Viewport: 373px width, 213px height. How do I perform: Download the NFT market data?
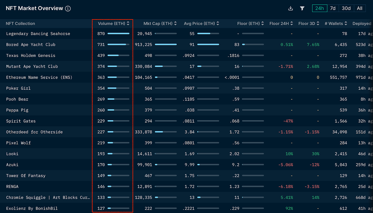tap(291, 8)
